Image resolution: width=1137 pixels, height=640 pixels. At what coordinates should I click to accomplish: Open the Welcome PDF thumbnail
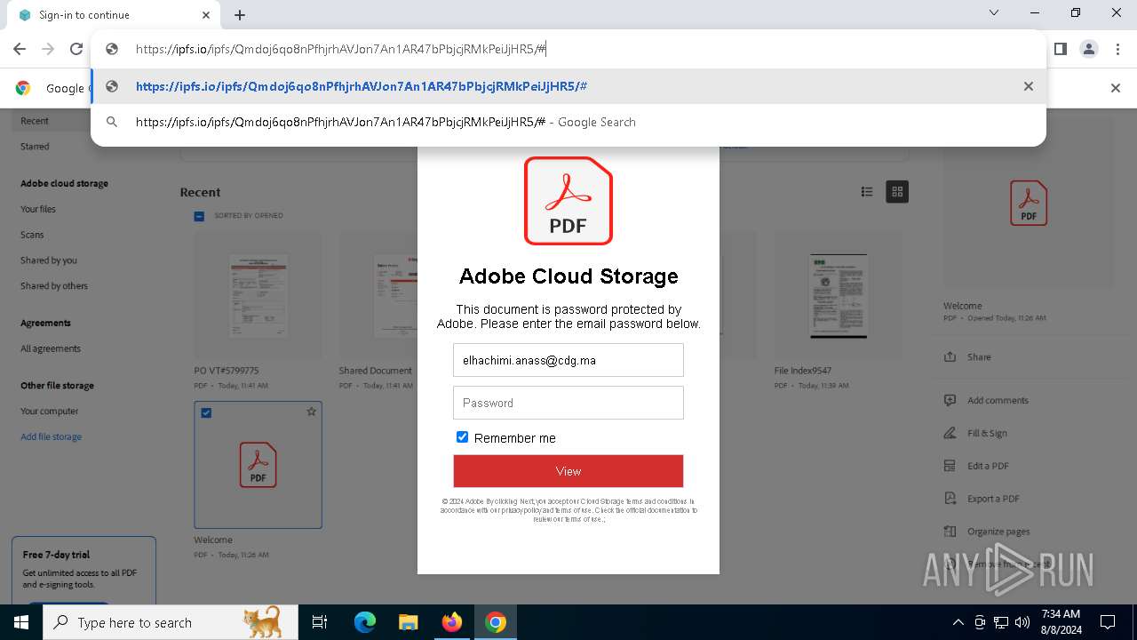(x=258, y=465)
